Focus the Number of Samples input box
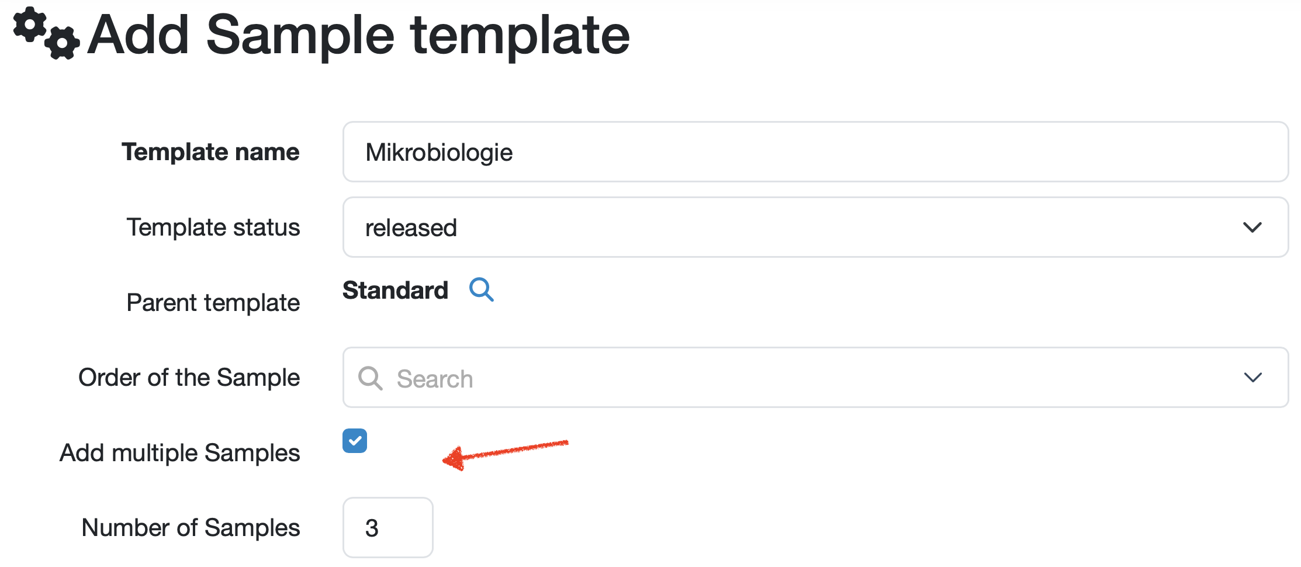 (387, 528)
